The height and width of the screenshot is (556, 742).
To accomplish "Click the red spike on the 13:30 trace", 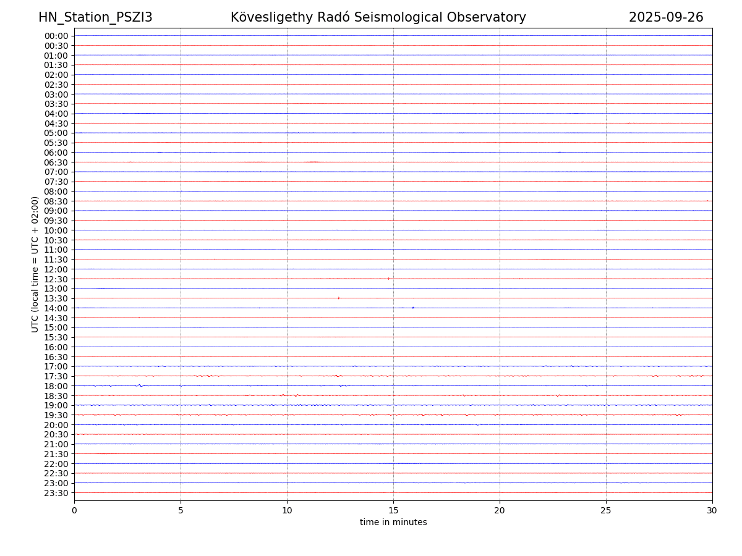I will (339, 298).
